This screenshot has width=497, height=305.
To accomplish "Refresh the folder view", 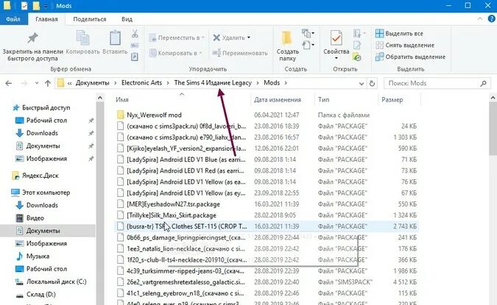I will [372, 83].
